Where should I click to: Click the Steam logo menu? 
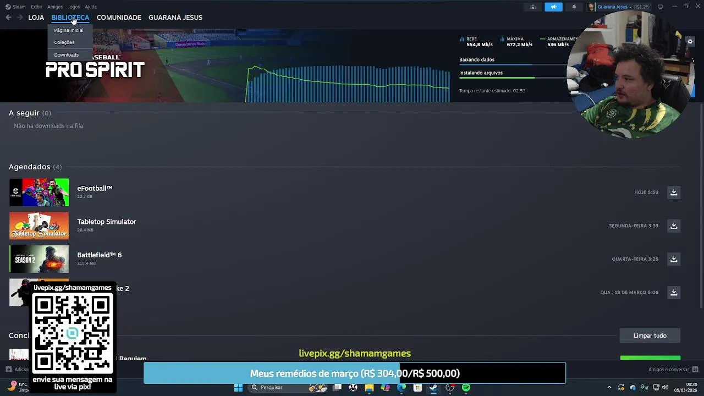point(16,7)
